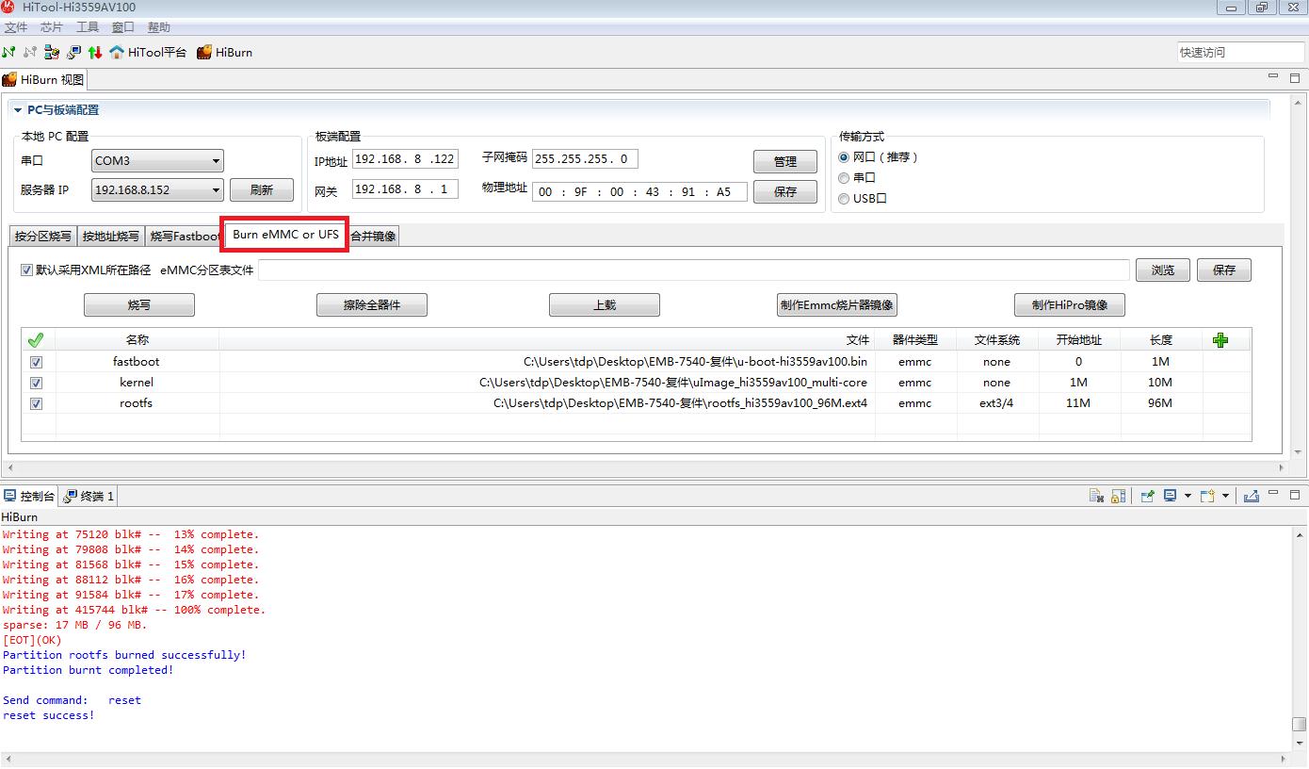
Task: Pin the console with the pin icon
Action: pos(1148,496)
